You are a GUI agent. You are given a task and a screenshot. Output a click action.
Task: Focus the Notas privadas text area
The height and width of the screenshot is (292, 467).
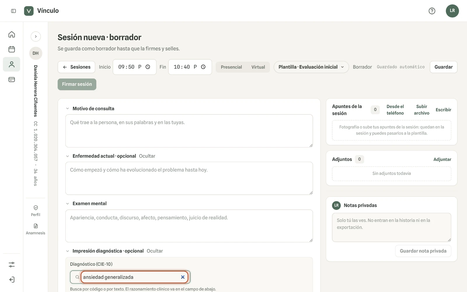pyautogui.click(x=391, y=227)
